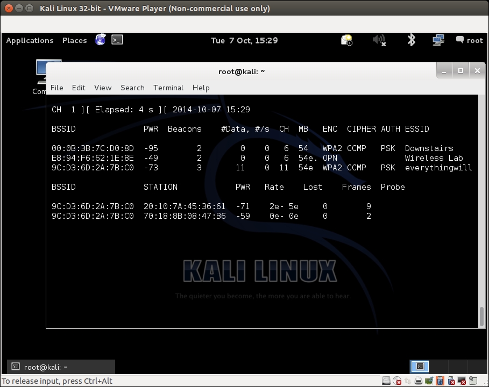The image size is (489, 387).
Task: Click root@kali taskbar window button
Action: (61, 367)
